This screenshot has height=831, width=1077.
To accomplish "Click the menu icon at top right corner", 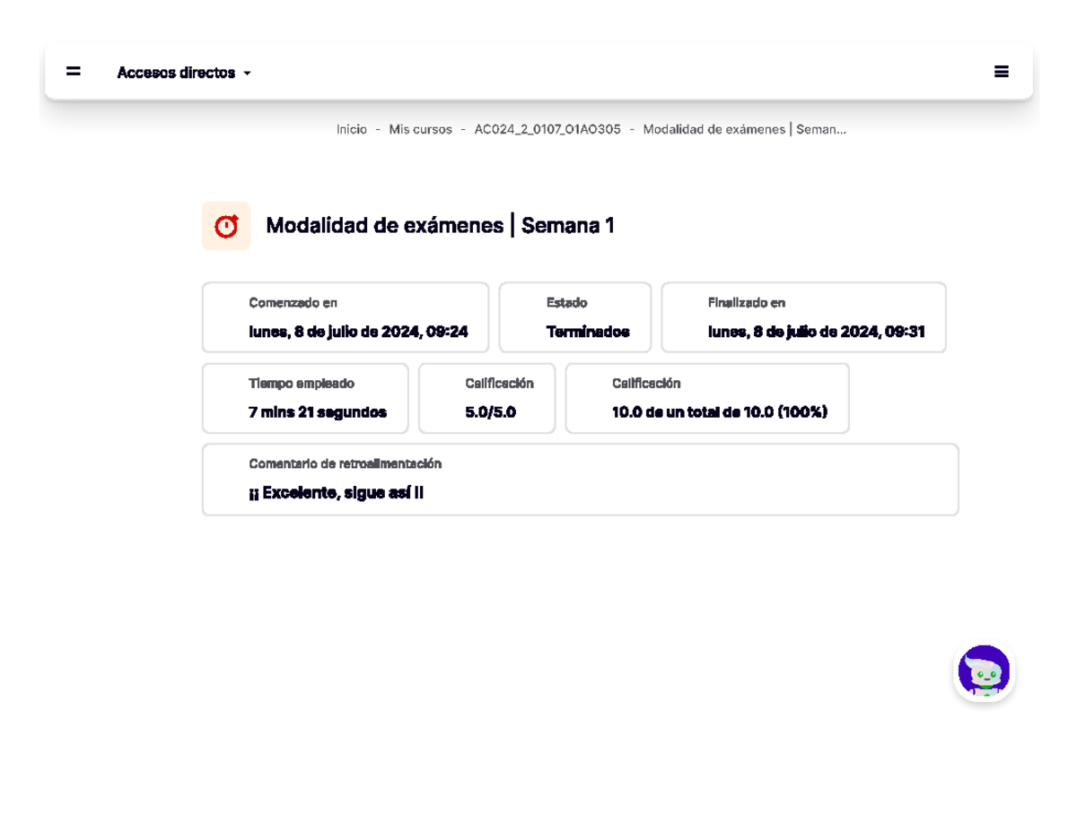I will pos(1003,72).
